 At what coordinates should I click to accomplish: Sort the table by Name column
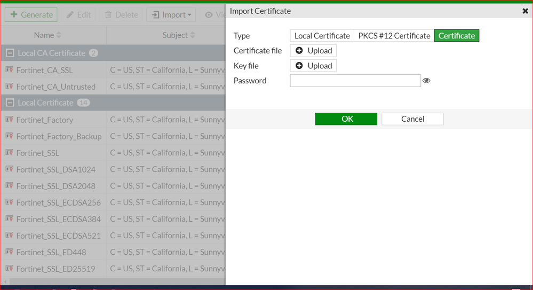pyautogui.click(x=47, y=35)
